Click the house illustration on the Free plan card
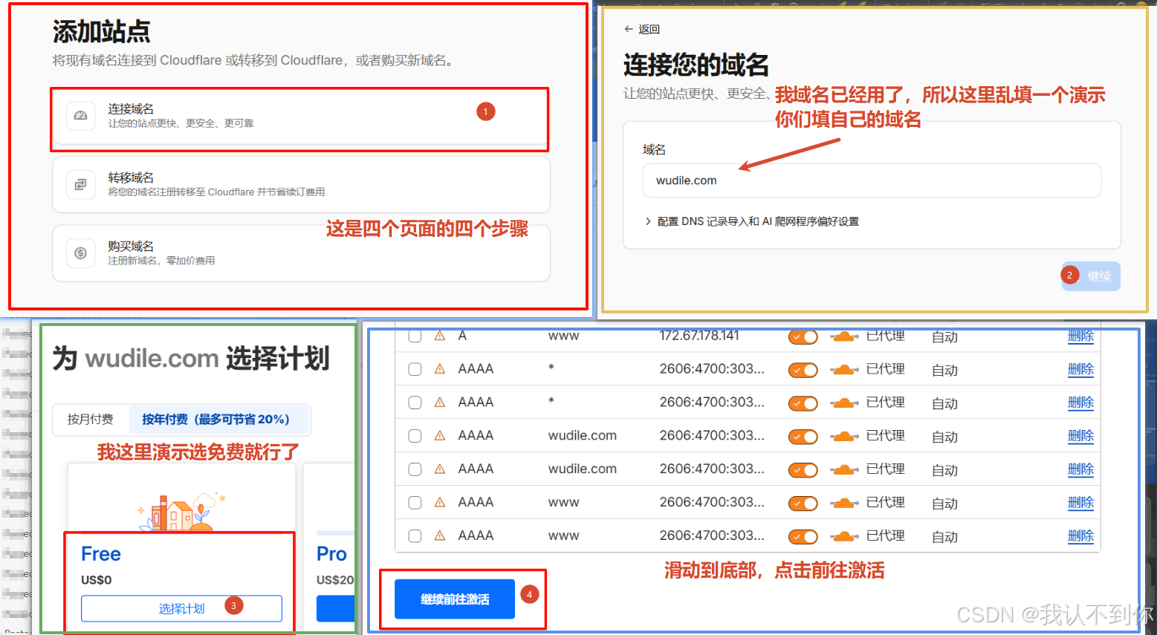Image resolution: width=1157 pixels, height=635 pixels. click(x=183, y=511)
